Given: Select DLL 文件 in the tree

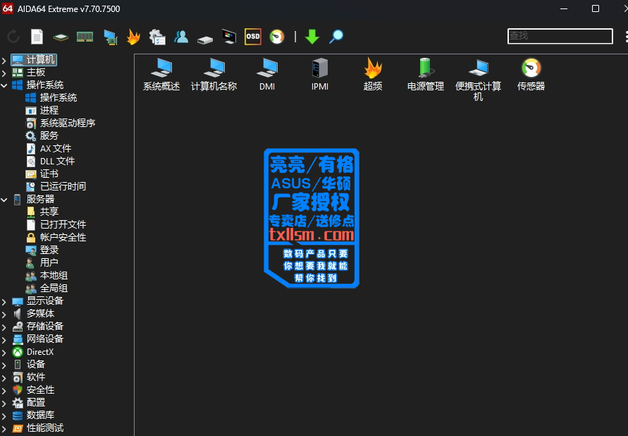Looking at the screenshot, I should pyautogui.click(x=50, y=161).
